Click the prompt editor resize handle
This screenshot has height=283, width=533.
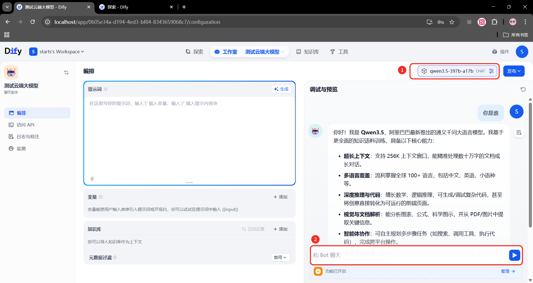tap(189, 183)
